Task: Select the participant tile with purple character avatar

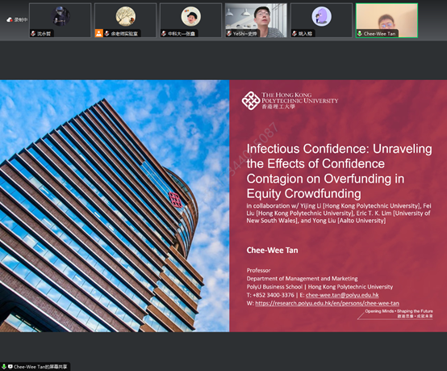Action: tap(321, 20)
